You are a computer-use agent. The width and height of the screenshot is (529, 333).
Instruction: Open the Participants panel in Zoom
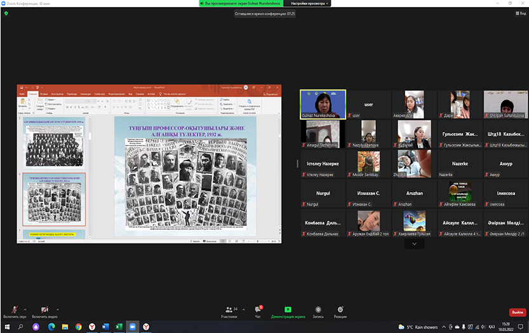click(x=230, y=310)
